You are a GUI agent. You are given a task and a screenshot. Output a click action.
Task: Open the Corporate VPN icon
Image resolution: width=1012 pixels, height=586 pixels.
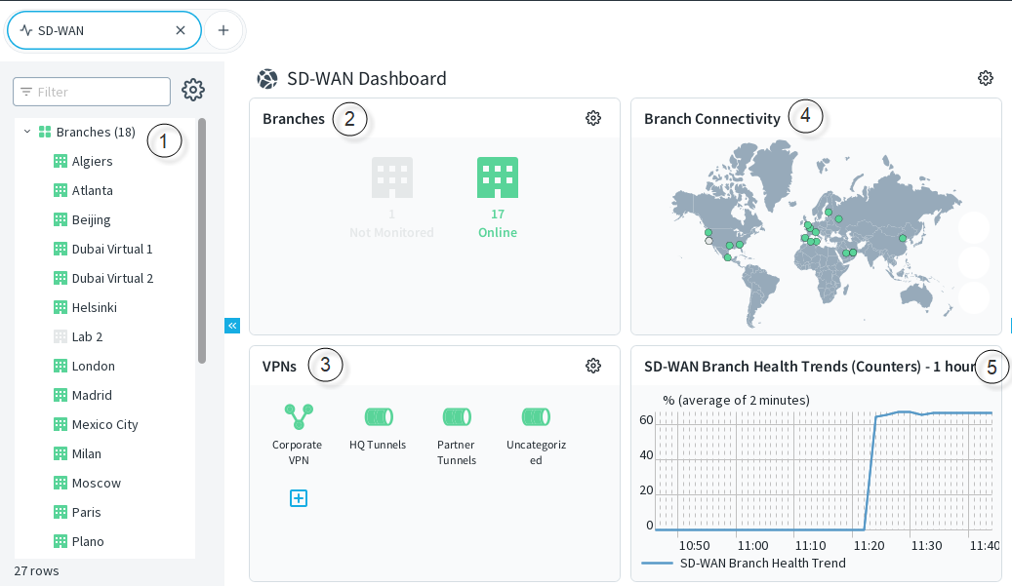(x=298, y=416)
